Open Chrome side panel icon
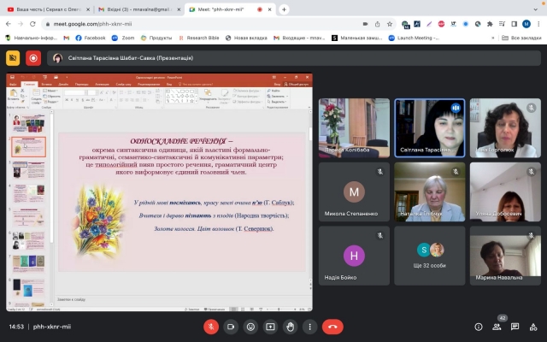The image size is (547, 342). (515, 24)
